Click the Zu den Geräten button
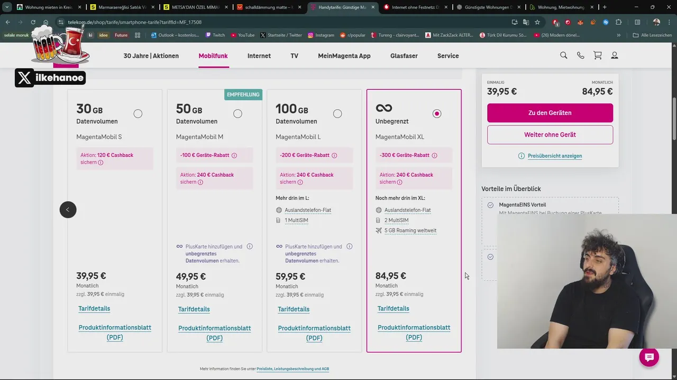 point(550,113)
